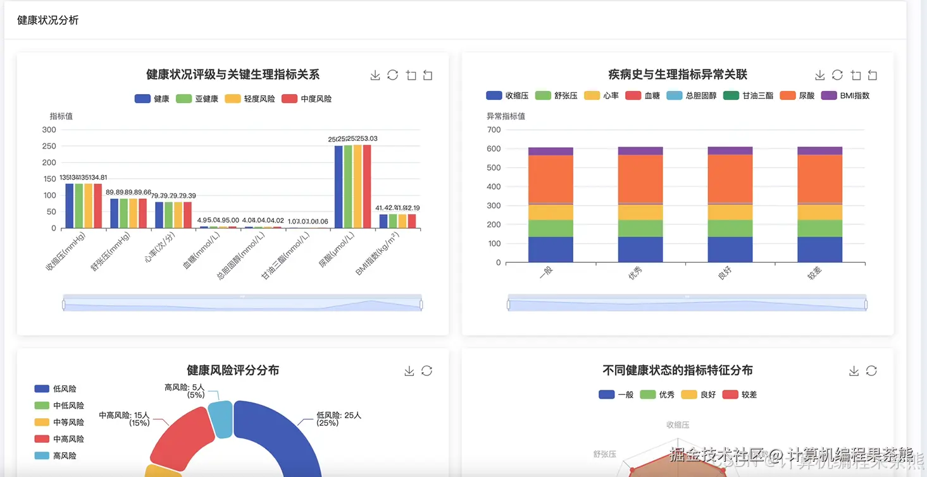The width and height of the screenshot is (927, 477).
Task: Toggle 收缩压 in the 疾病史 chart legend
Action: pyautogui.click(x=507, y=95)
